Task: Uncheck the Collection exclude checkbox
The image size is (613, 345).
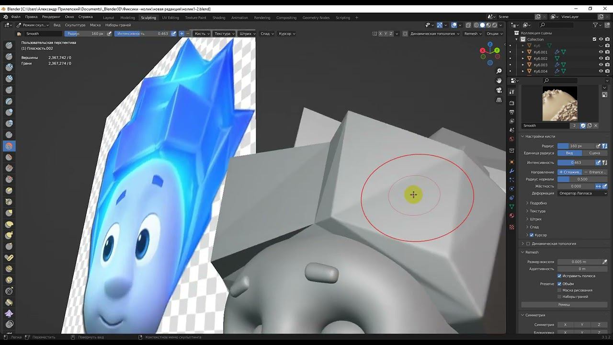Action: [594, 39]
